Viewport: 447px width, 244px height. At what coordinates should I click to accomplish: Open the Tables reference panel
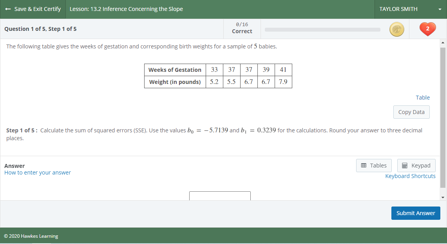coord(374,165)
